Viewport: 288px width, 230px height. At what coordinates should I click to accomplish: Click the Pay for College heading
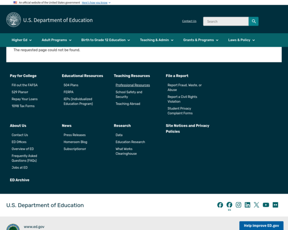point(23,76)
